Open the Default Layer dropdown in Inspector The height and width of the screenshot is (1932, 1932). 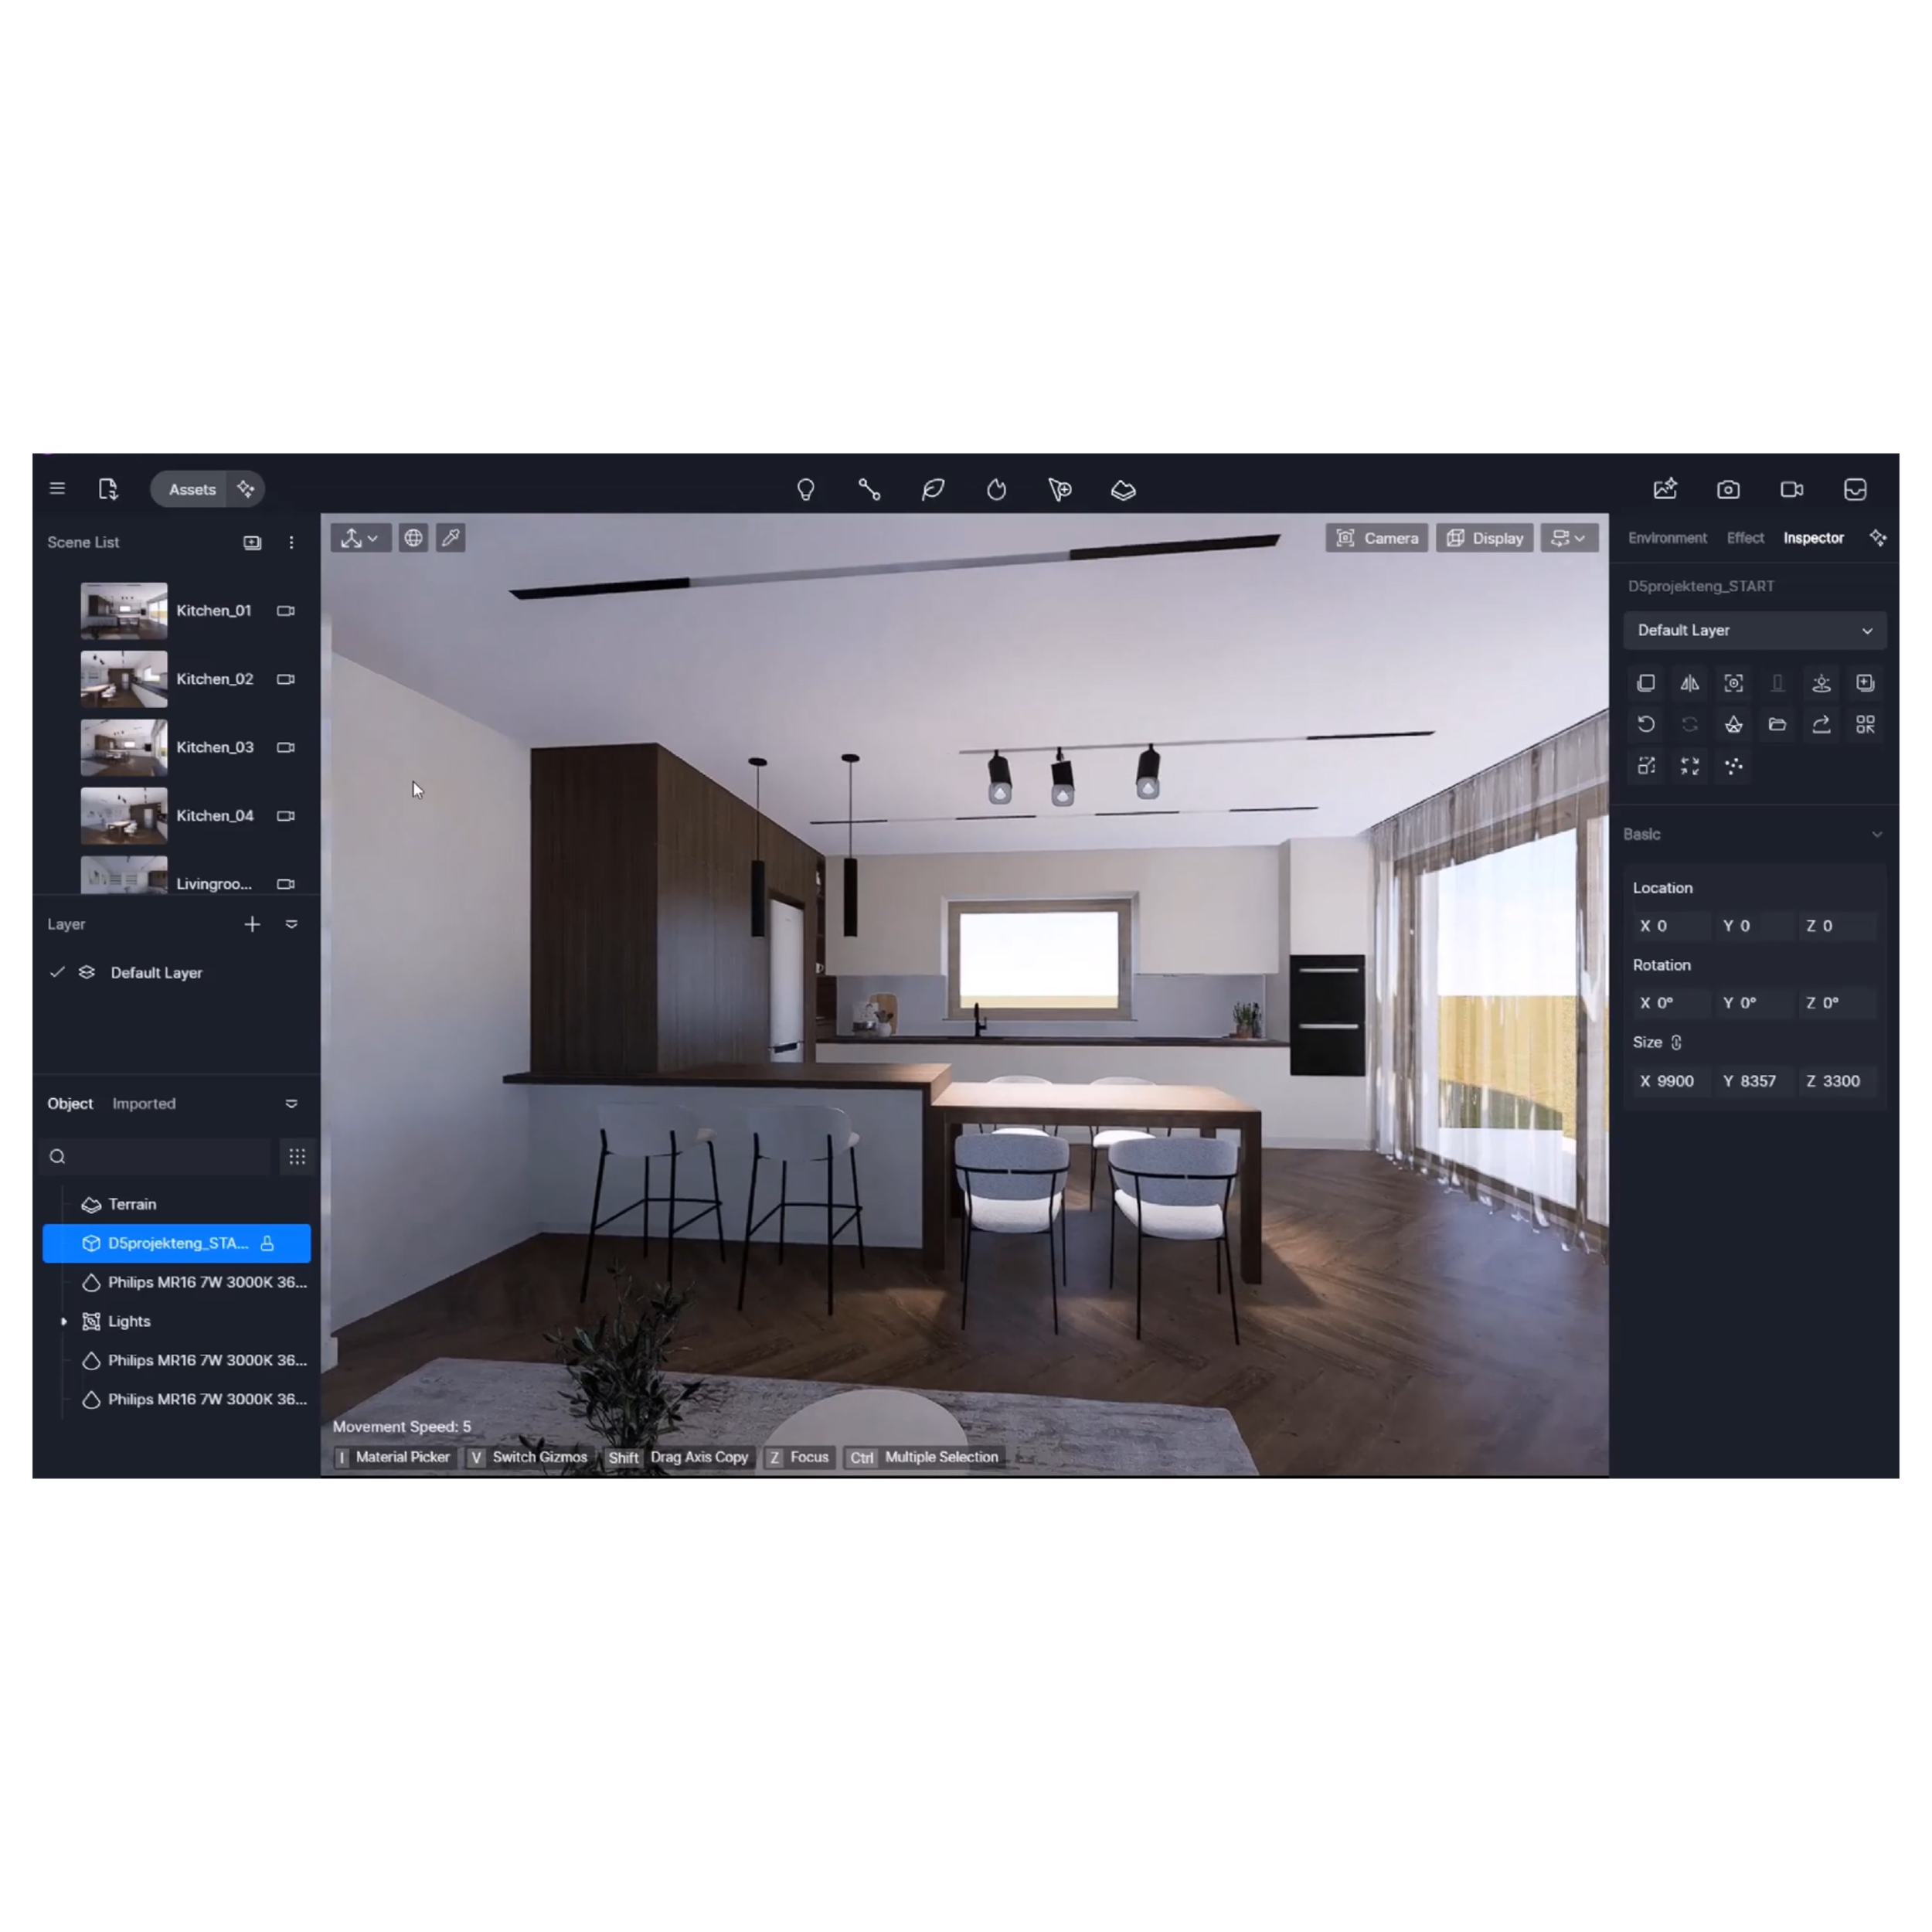pyautogui.click(x=1754, y=630)
